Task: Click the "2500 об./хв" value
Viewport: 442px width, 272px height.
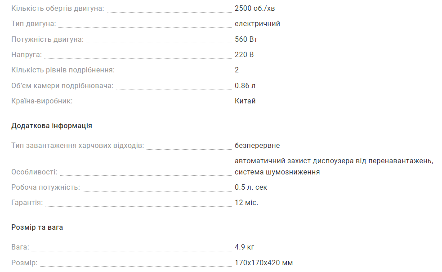Action: point(254,9)
